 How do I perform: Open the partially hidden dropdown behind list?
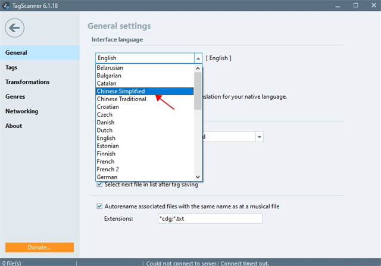tap(259, 137)
